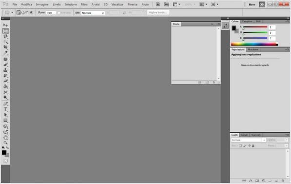Click the color spectrum ramp
Viewport: 291px width, 184px height.
[254, 44]
